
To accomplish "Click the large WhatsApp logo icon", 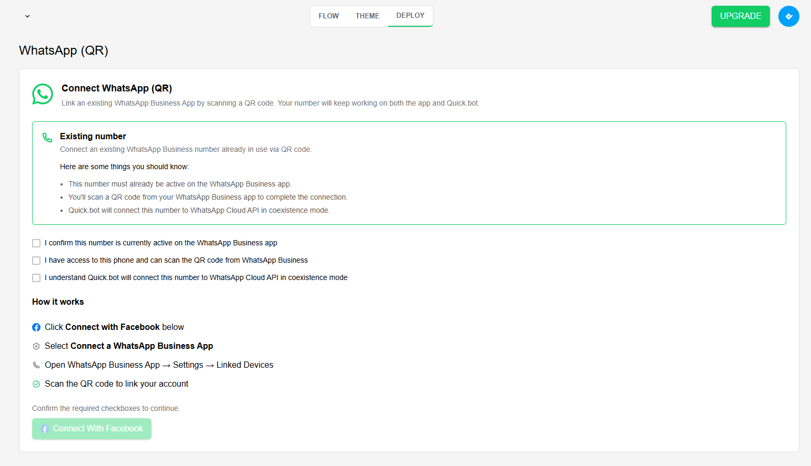I will point(43,94).
